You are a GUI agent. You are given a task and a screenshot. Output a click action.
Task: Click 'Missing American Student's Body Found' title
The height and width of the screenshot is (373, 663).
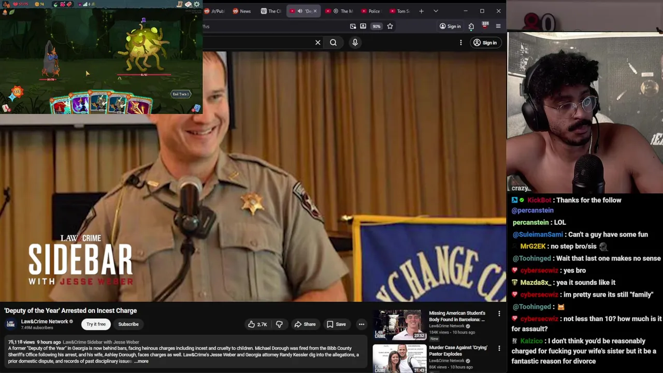click(457, 316)
